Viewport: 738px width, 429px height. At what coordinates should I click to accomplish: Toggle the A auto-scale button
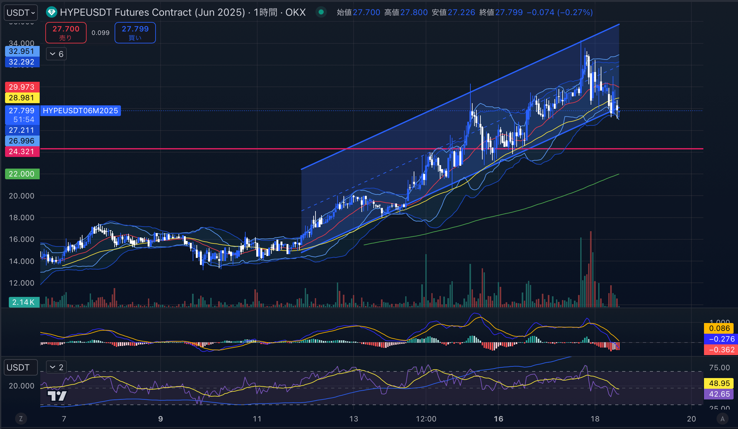722,419
